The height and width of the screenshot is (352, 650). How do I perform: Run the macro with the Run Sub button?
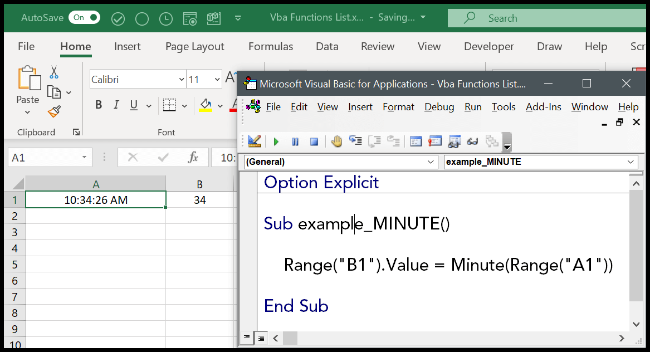276,141
